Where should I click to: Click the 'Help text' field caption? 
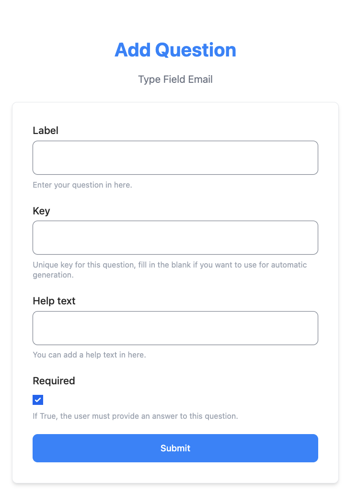tap(54, 301)
